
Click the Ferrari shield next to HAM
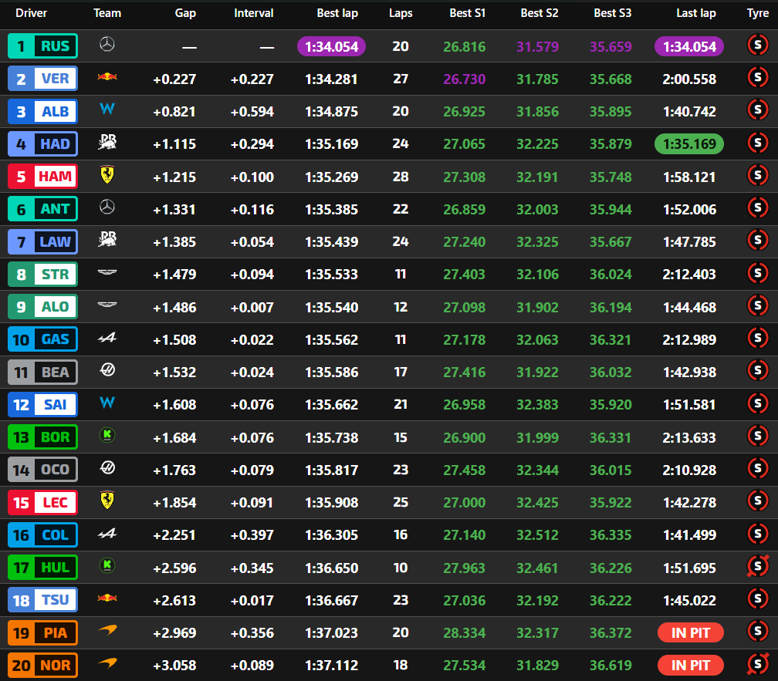107,176
